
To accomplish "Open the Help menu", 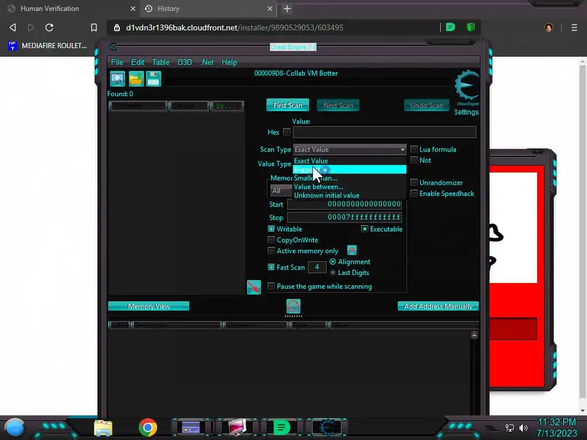I will pyautogui.click(x=229, y=62).
